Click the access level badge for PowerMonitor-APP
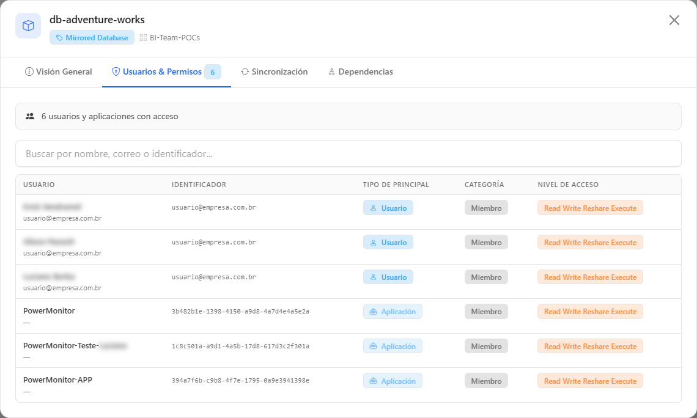Viewport: 697px width, 418px height. pyautogui.click(x=591, y=381)
